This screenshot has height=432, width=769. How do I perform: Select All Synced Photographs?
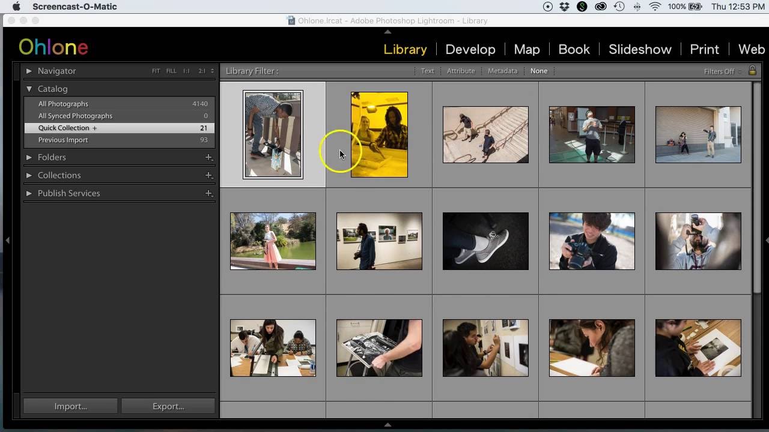[x=119, y=116]
